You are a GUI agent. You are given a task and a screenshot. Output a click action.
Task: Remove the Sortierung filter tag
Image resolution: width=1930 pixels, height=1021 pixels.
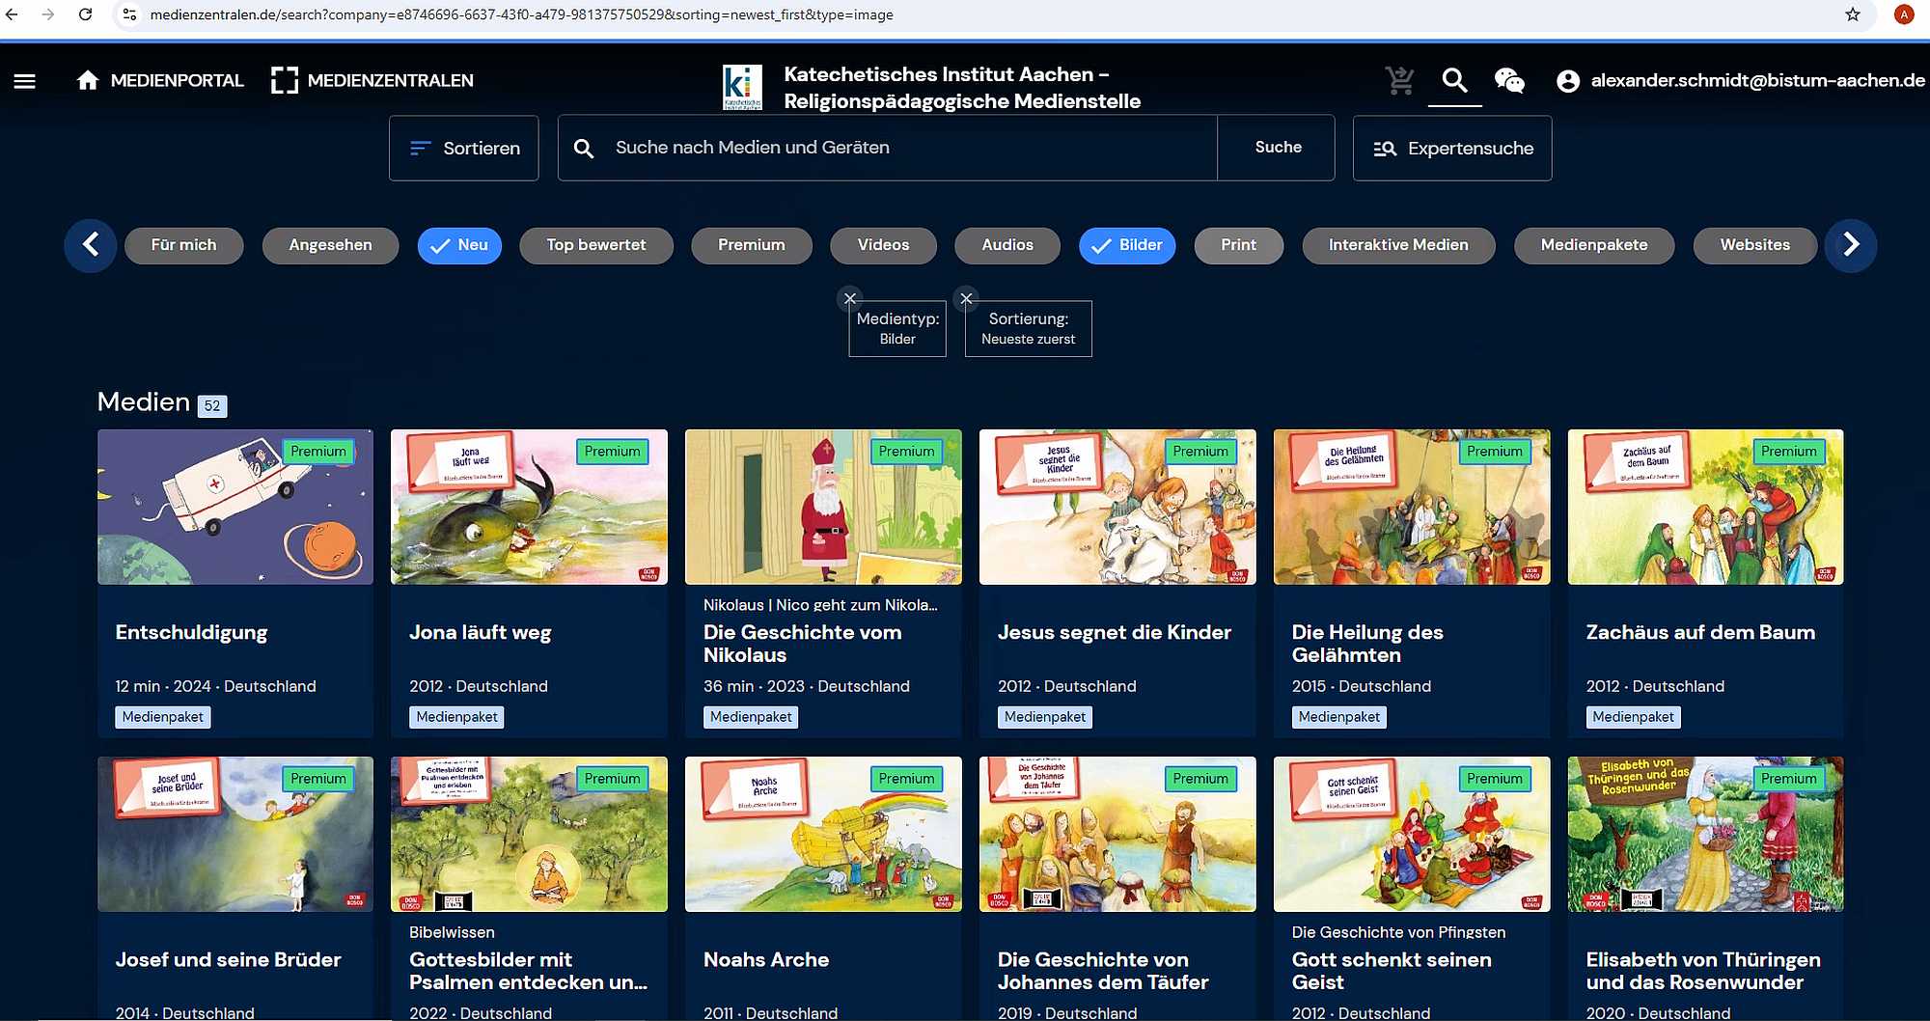pyautogui.click(x=966, y=298)
